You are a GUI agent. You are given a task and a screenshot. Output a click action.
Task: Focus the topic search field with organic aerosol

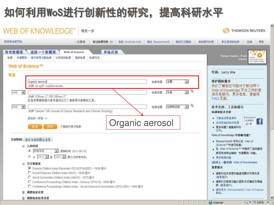click(x=87, y=82)
